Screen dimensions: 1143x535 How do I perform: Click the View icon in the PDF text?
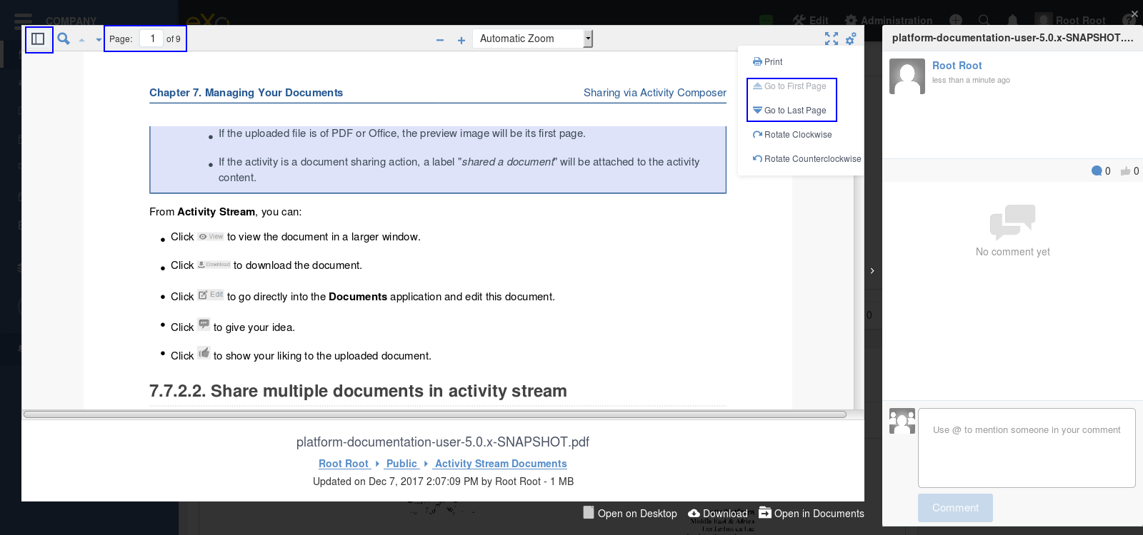(x=211, y=237)
